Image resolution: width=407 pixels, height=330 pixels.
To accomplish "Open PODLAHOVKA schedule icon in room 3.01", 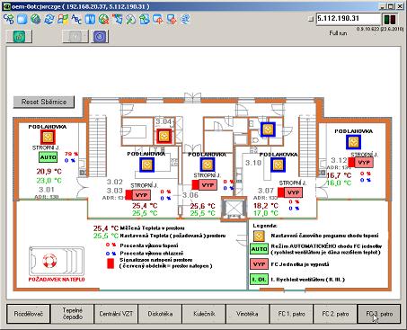I will point(48,138).
